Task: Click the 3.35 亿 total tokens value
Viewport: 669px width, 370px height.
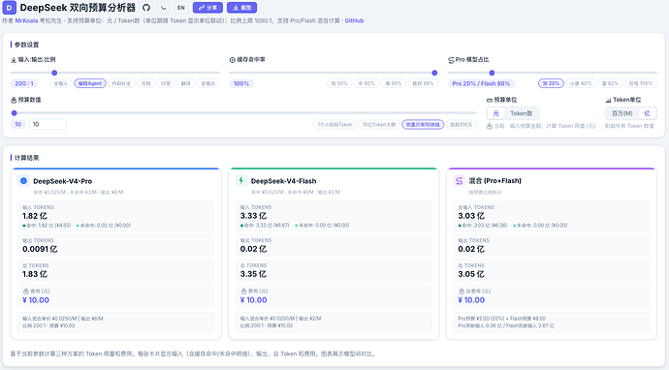Action: tap(253, 274)
